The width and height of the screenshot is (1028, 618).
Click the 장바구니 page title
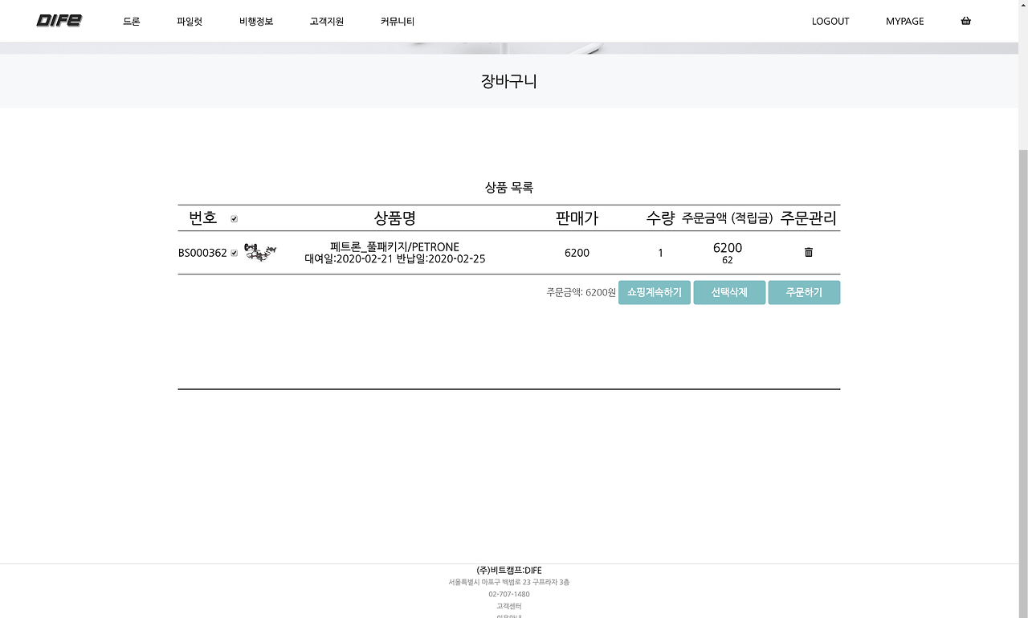(x=509, y=81)
